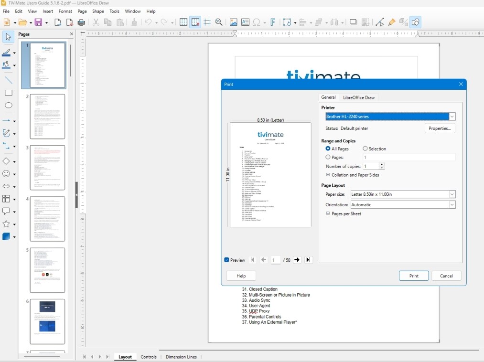The image size is (484, 362).
Task: Select the Rectangle drawing tool
Action: click(x=8, y=93)
